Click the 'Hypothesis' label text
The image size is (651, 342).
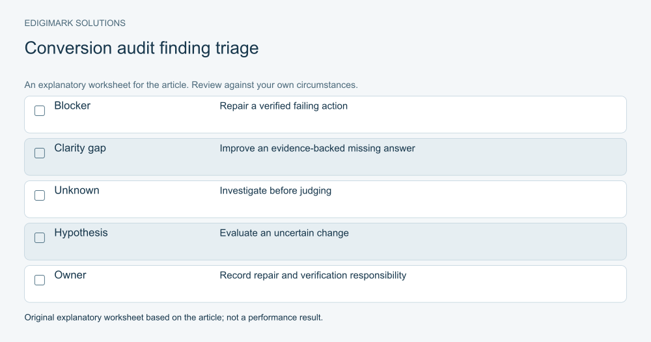(x=81, y=233)
